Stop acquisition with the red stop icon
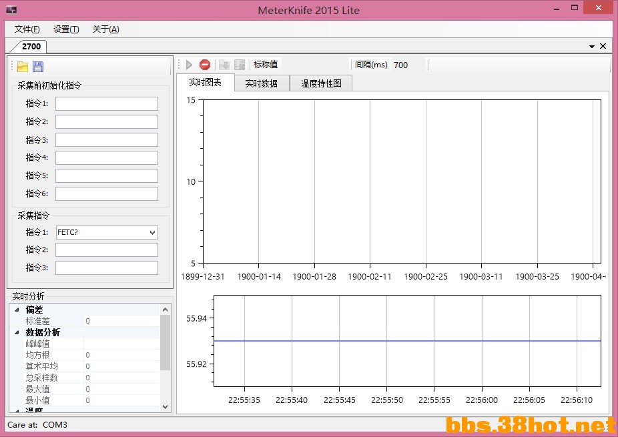The image size is (618, 437). (205, 65)
